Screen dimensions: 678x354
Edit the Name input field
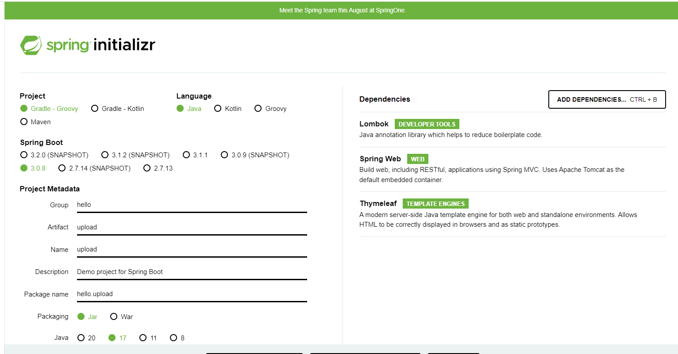pyautogui.click(x=192, y=249)
